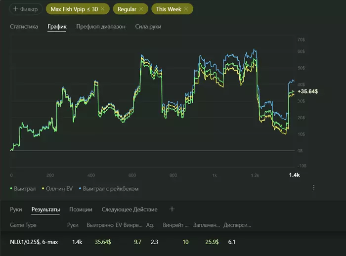Screen dimensions: 346x256
Task: Open the Следующее Действие tab
Action: [x=130, y=209]
